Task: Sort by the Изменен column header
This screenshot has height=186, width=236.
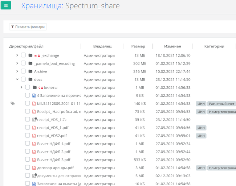Action: coord(172,46)
